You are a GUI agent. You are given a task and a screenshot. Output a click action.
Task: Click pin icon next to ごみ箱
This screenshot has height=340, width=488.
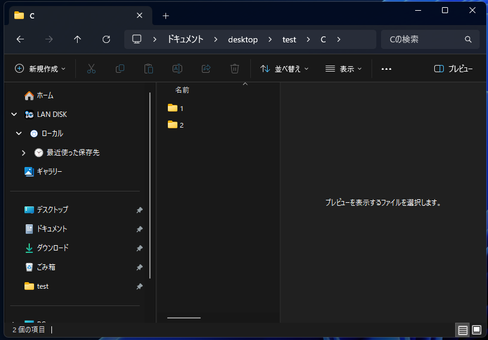pyautogui.click(x=139, y=267)
